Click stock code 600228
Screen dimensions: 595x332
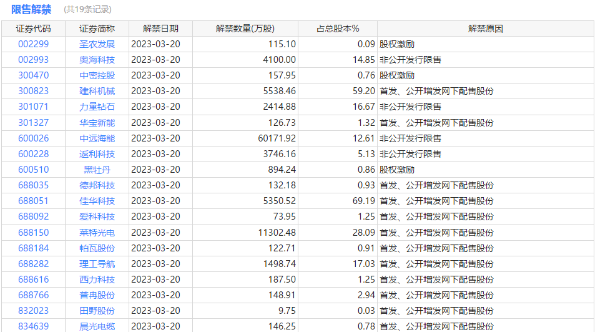click(33, 154)
